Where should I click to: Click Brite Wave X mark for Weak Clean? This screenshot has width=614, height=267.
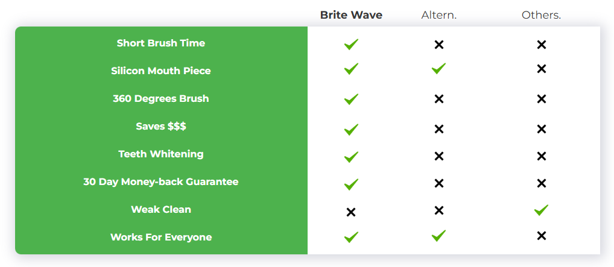[351, 212]
